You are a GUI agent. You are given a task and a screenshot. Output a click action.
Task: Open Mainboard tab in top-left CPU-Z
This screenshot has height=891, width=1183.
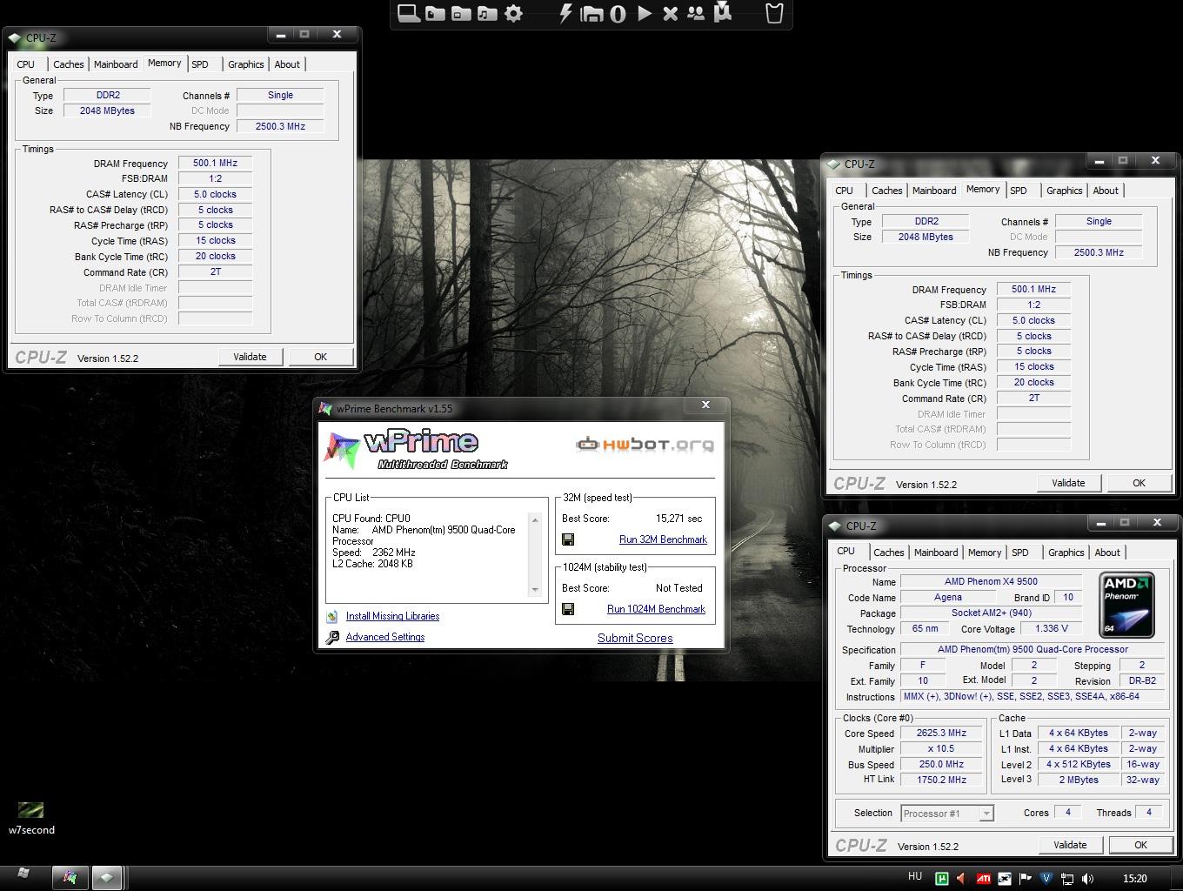116,64
